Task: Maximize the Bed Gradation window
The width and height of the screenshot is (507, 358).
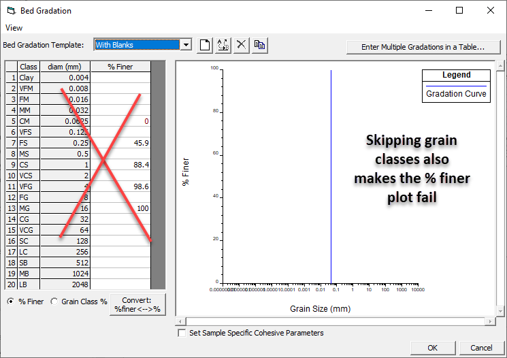Action: 459,11
